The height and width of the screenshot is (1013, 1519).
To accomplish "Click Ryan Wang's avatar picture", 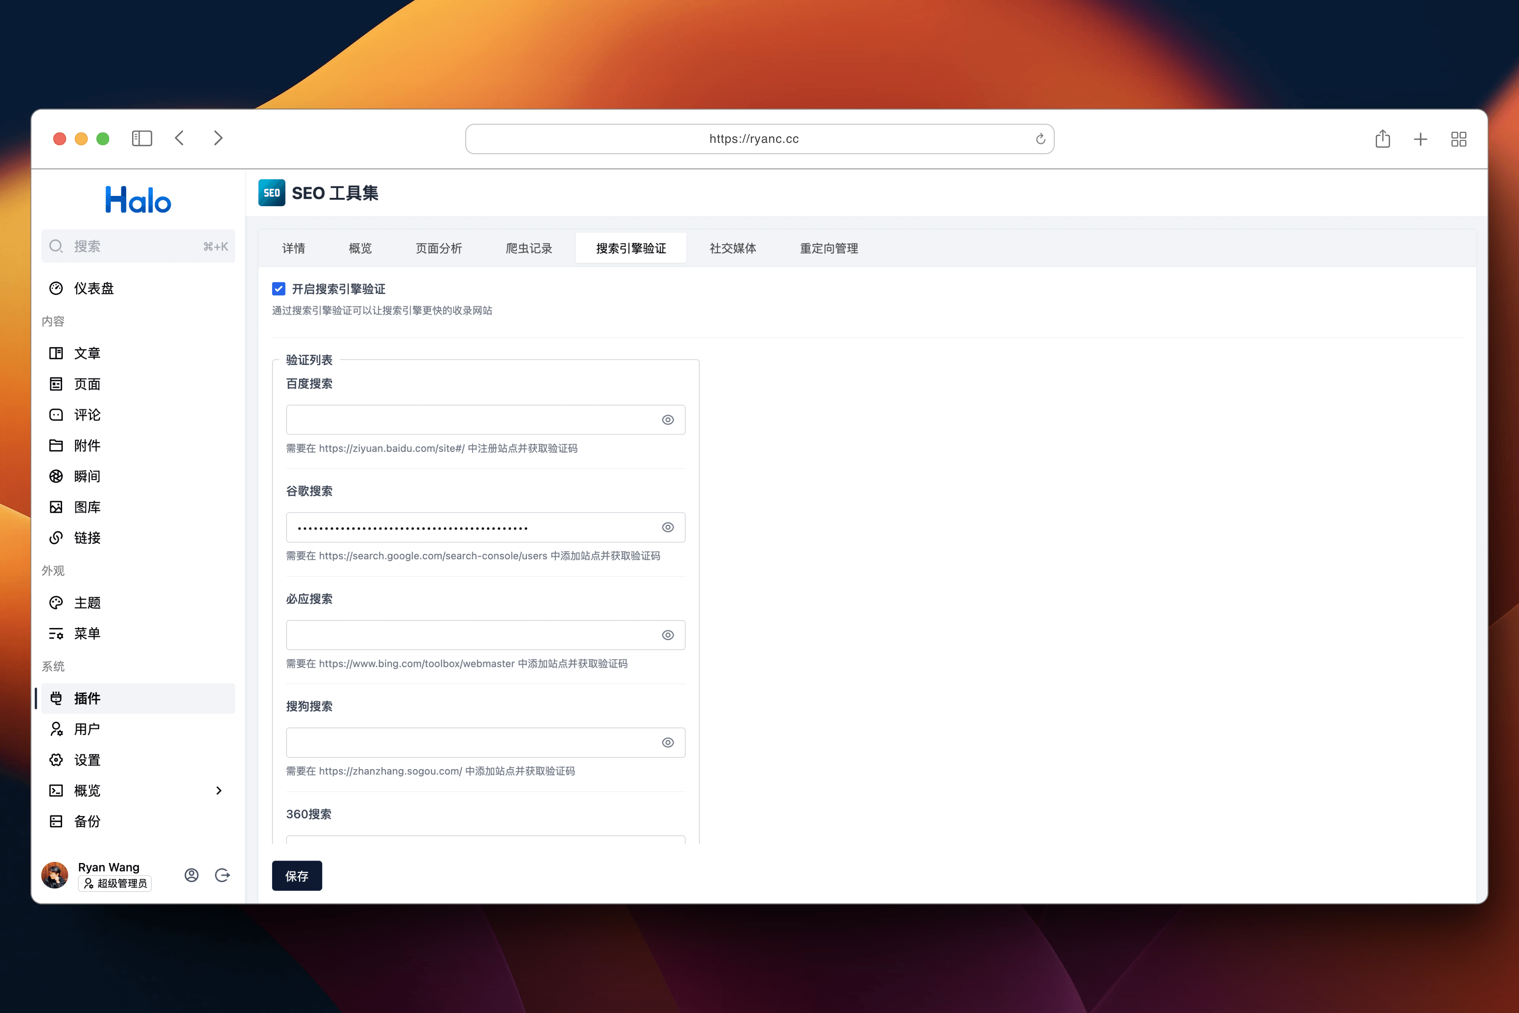I will [55, 875].
